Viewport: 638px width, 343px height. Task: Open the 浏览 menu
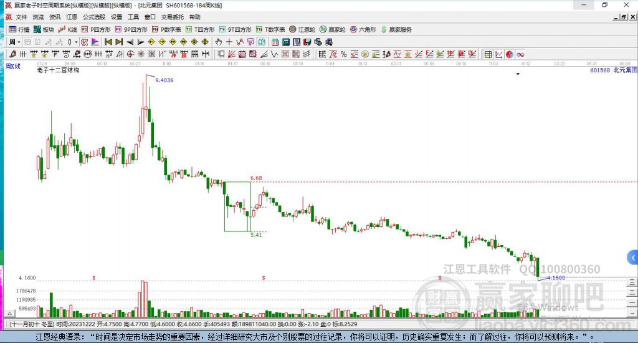tap(38, 17)
